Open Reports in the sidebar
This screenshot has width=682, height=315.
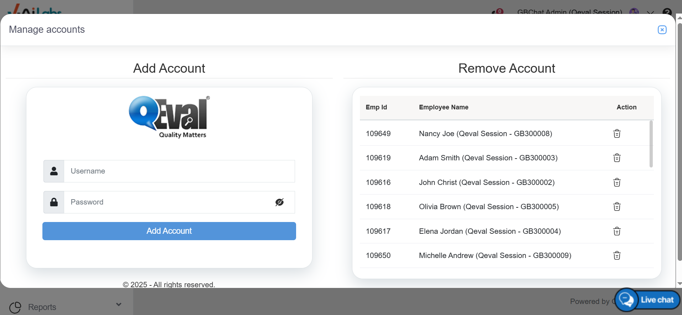click(42, 307)
